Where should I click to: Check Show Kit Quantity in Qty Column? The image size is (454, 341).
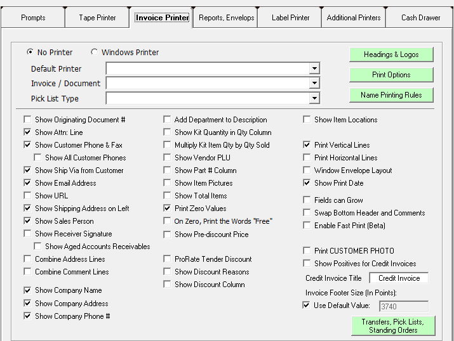(x=167, y=132)
